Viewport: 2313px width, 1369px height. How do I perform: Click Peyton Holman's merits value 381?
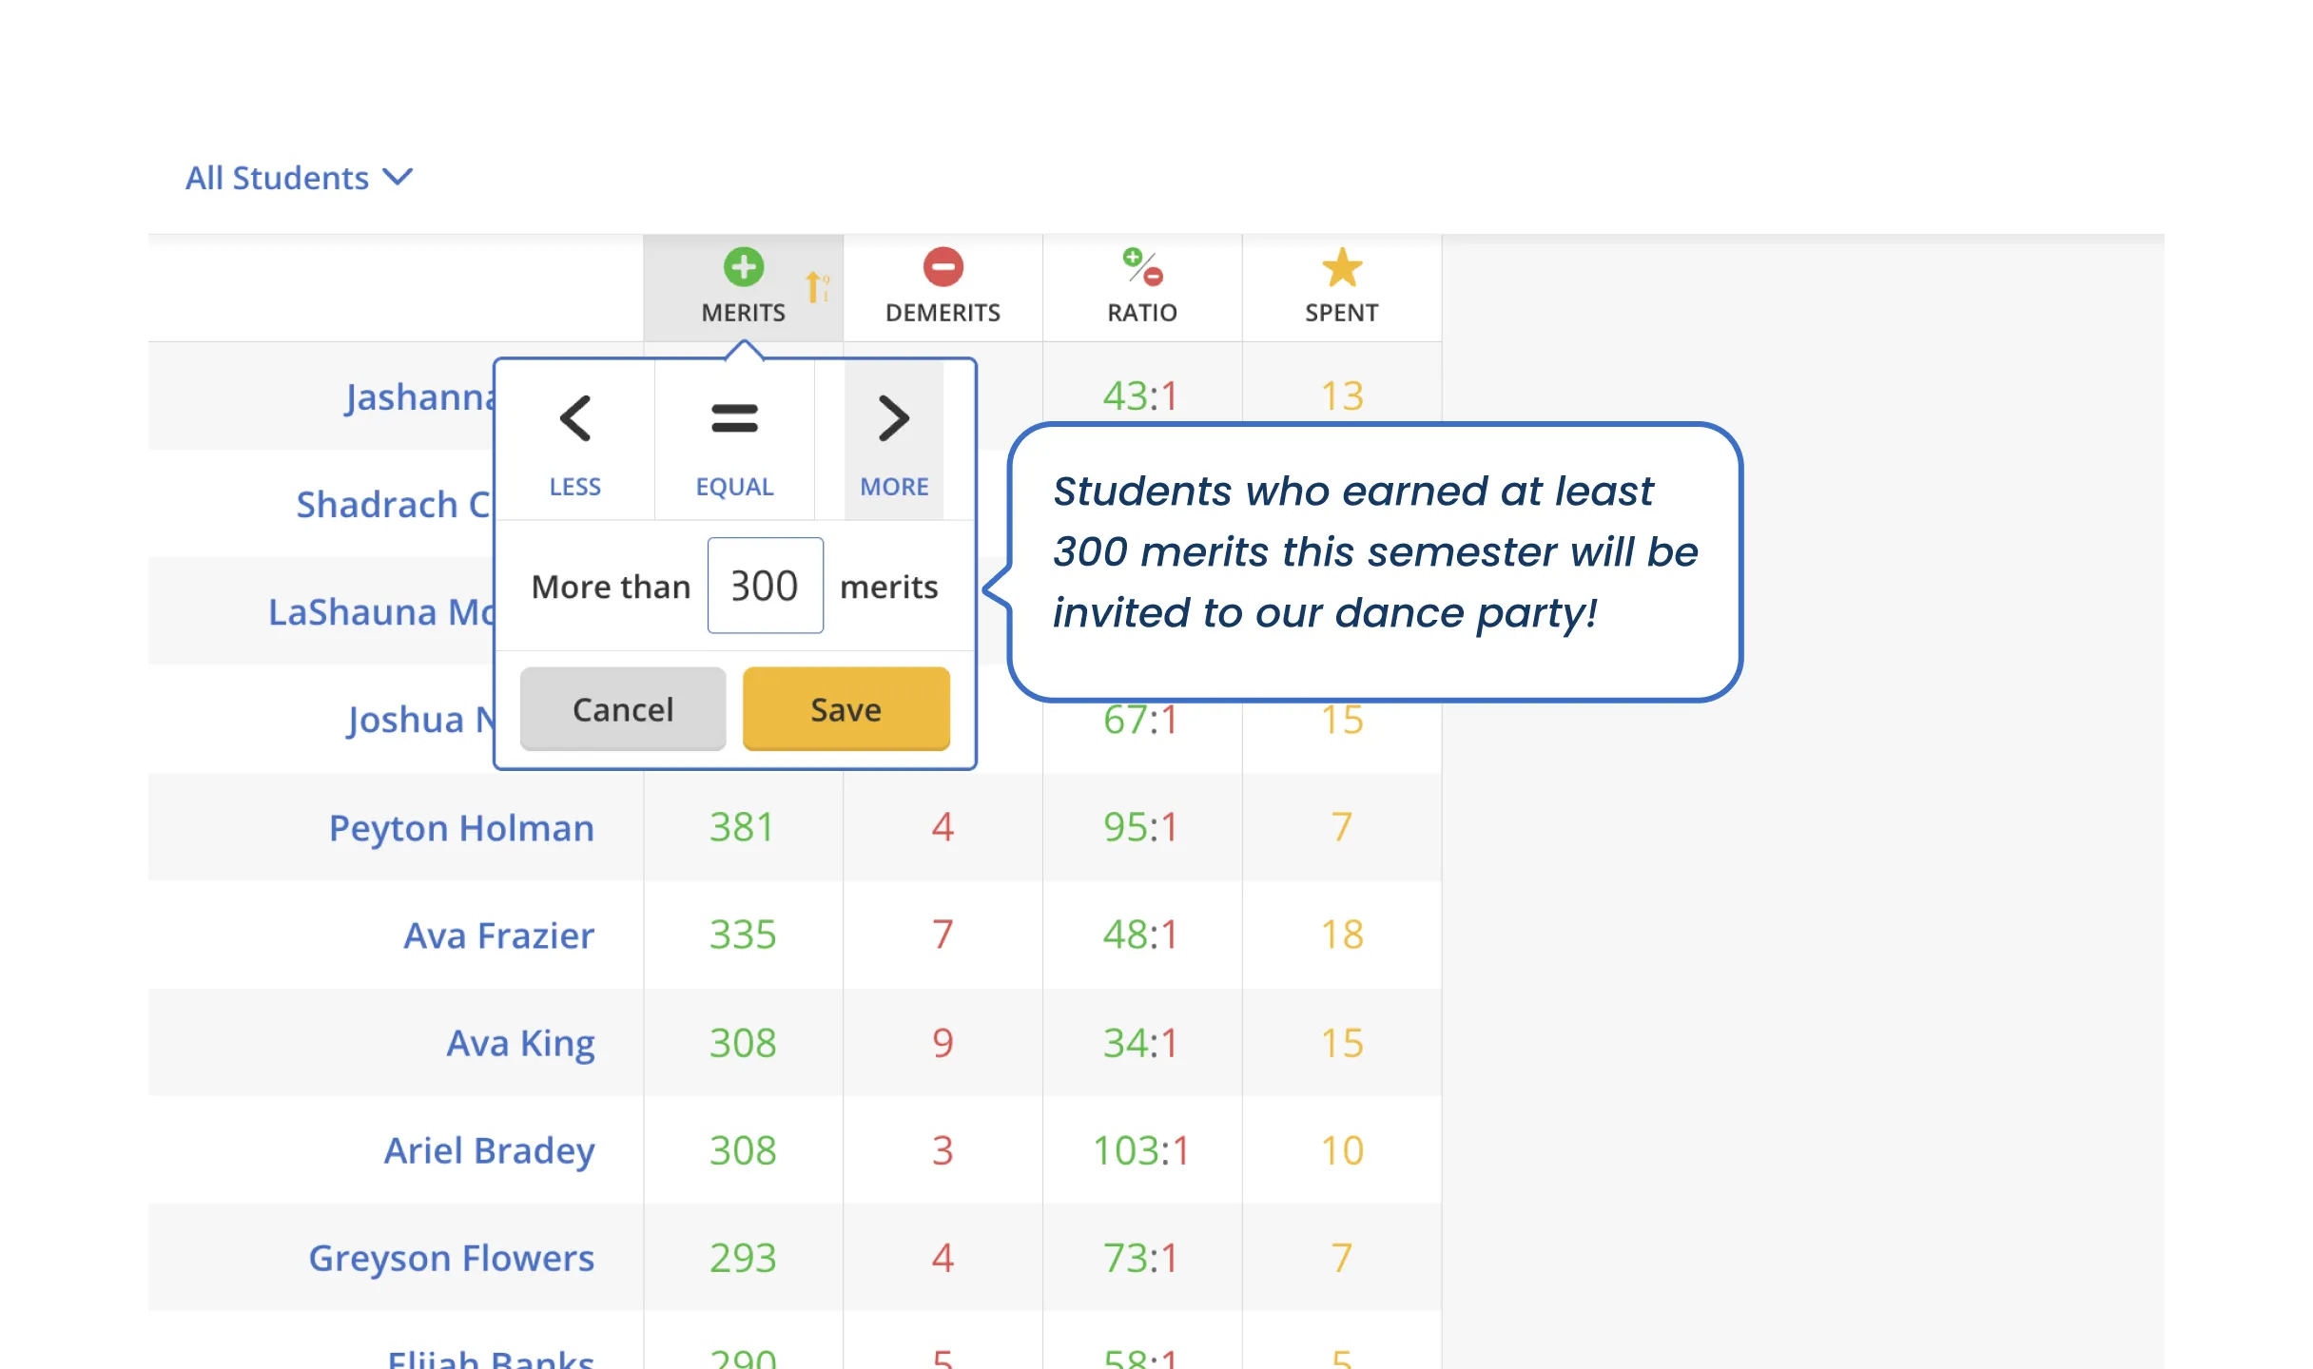pos(743,827)
